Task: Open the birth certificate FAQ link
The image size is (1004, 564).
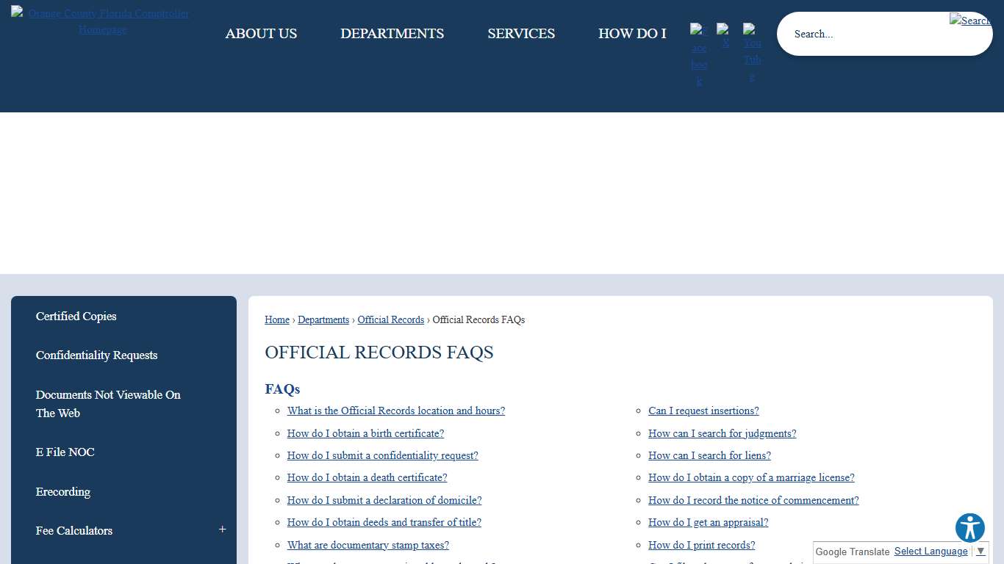Action: pos(365,433)
